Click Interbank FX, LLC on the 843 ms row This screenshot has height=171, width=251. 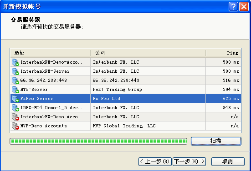(116, 108)
